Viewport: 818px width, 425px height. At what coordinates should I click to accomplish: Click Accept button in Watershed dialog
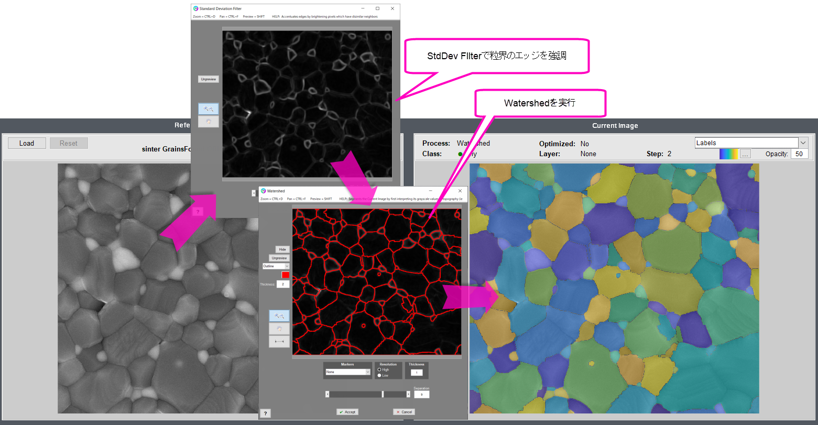(347, 412)
